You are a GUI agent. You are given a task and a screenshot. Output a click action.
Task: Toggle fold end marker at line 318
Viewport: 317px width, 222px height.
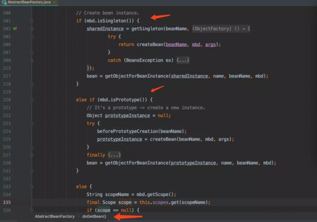32,84
